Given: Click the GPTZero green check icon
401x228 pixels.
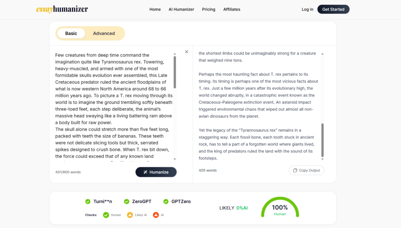Looking at the screenshot, I should pyautogui.click(x=166, y=201).
